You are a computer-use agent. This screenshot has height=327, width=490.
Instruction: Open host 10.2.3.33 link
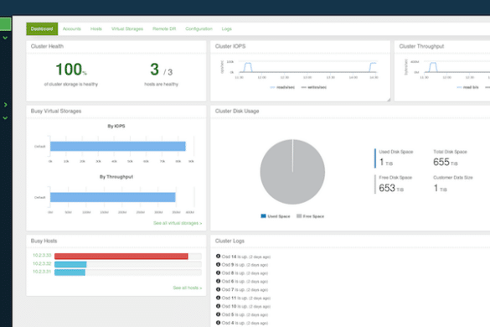point(42,256)
